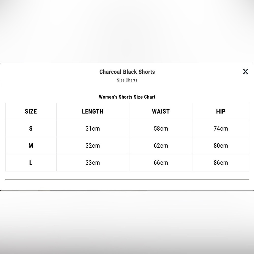Click the Charcoal Black Shorts title
The width and height of the screenshot is (254, 254).
coord(127,72)
